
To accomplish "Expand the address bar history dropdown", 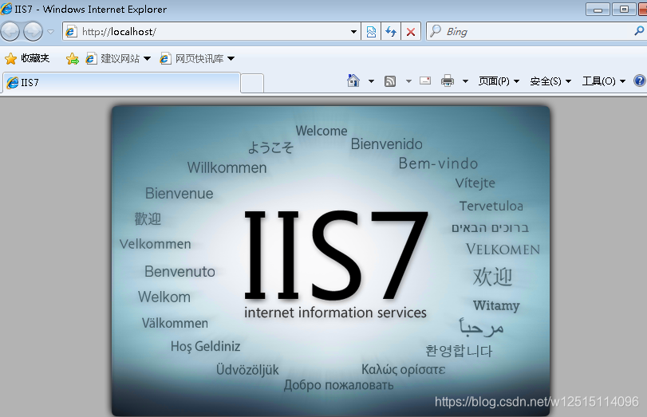I will (353, 31).
